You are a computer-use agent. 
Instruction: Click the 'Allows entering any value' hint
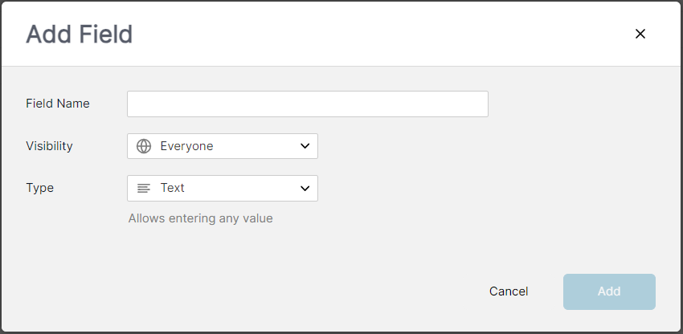click(200, 218)
